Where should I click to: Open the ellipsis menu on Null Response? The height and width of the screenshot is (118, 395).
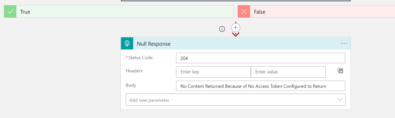tap(344, 44)
